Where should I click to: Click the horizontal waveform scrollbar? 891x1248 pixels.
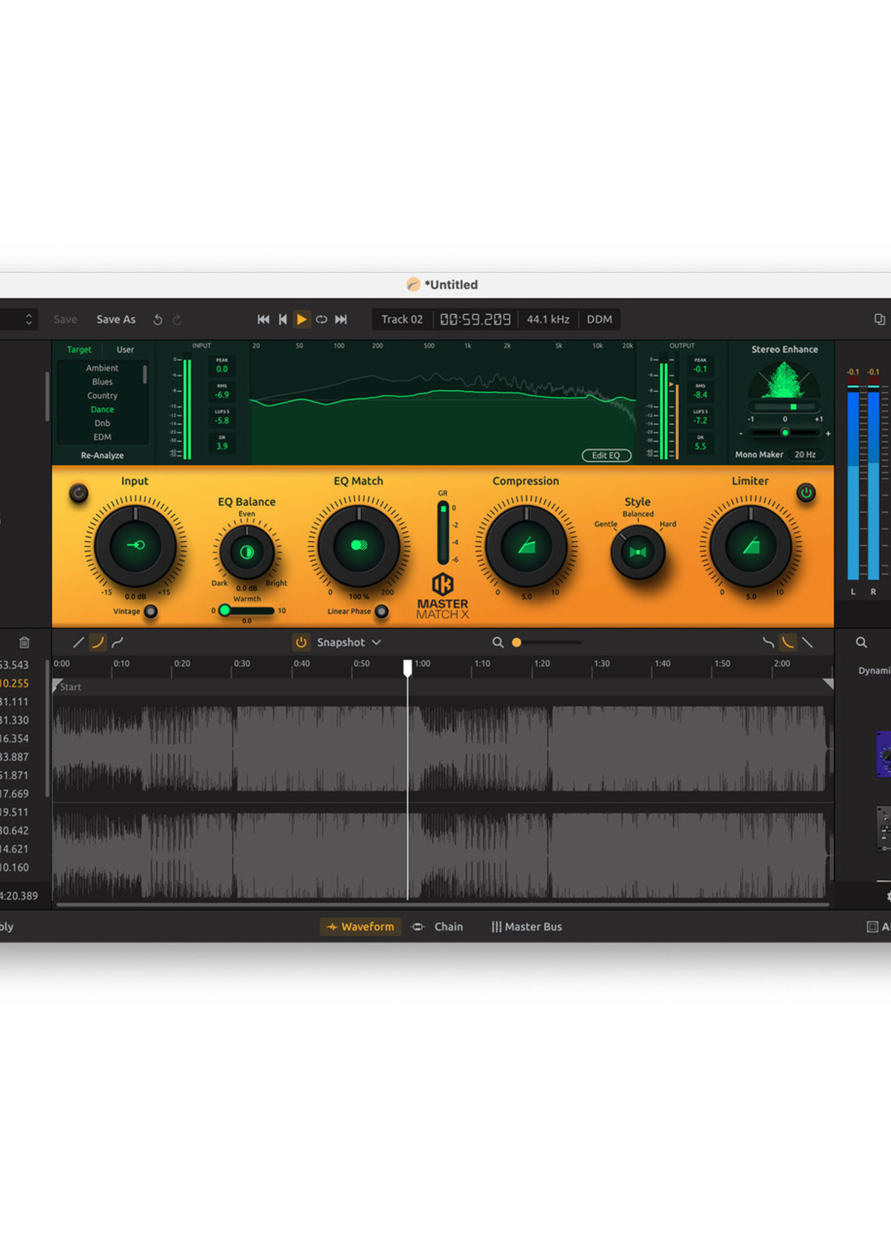coord(442,904)
